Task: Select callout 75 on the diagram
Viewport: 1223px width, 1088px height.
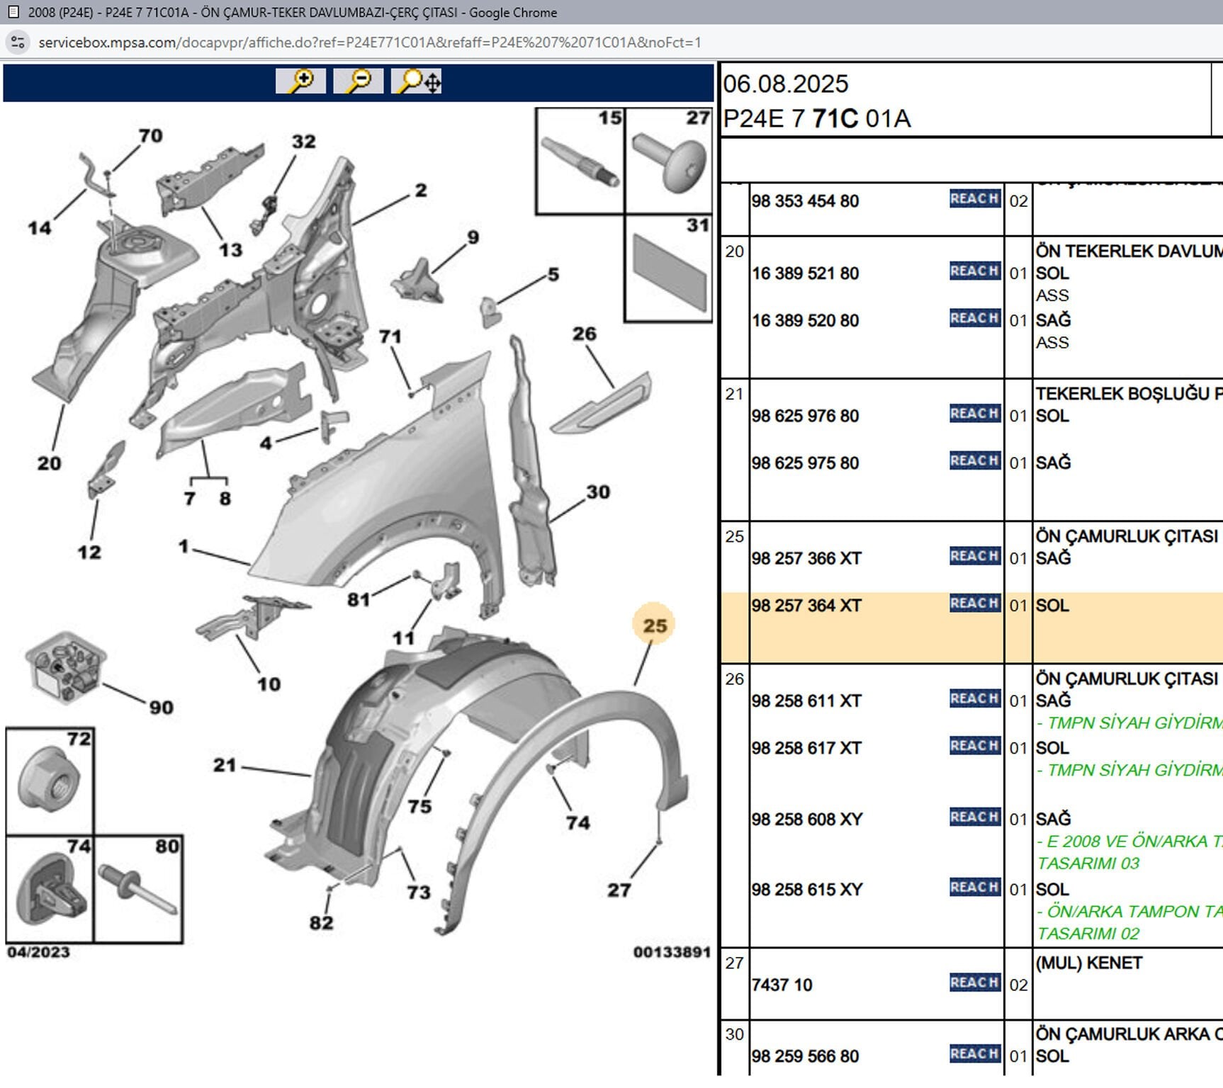Action: coord(419,806)
